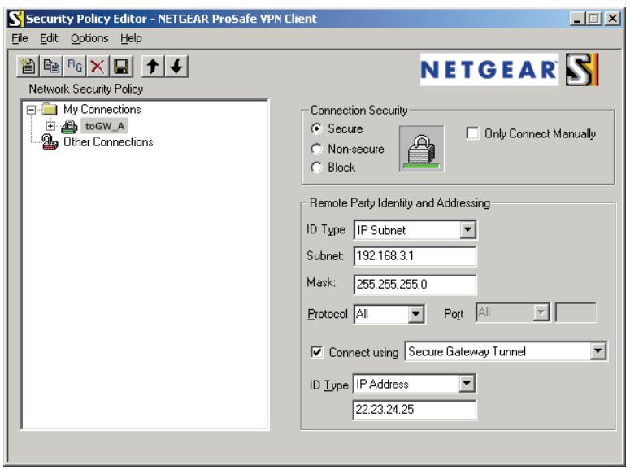Click the title bar application icon
630x470 pixels.
click(15, 19)
